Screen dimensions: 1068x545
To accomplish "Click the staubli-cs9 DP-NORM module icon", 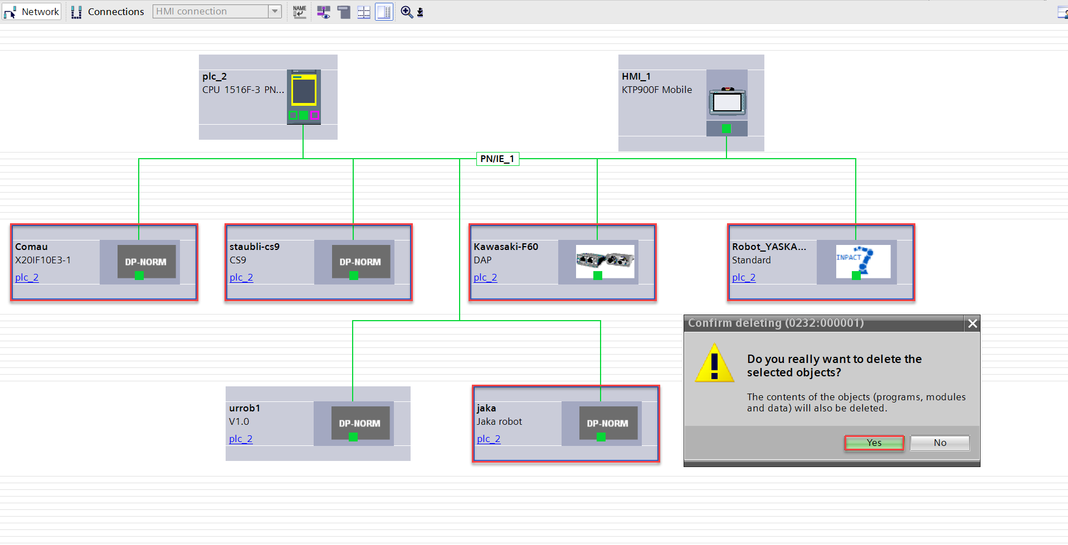I will tap(360, 262).
